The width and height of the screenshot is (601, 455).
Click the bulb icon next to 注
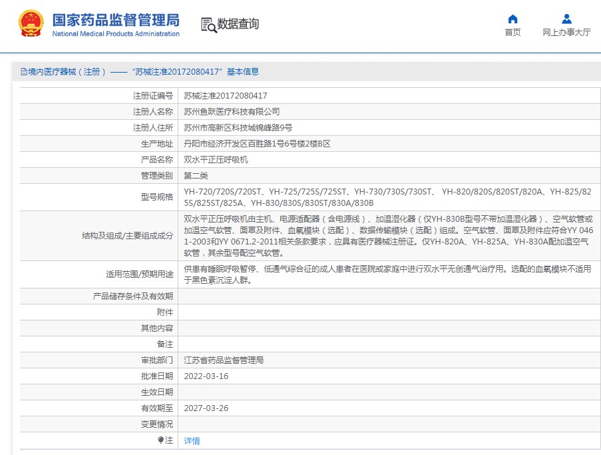click(161, 440)
